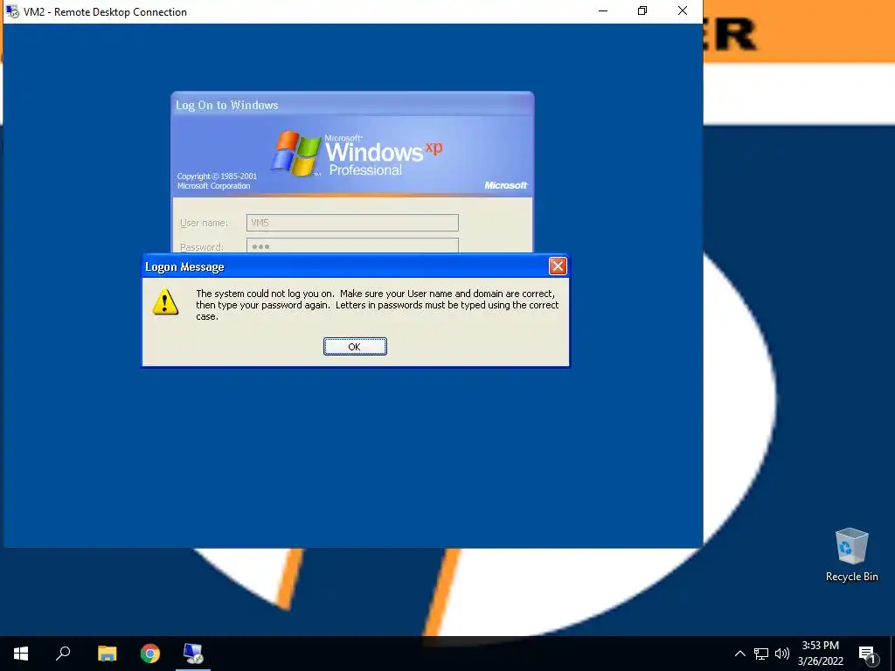Show hidden system tray icons
Viewport: 895px width, 671px height.
pos(739,654)
